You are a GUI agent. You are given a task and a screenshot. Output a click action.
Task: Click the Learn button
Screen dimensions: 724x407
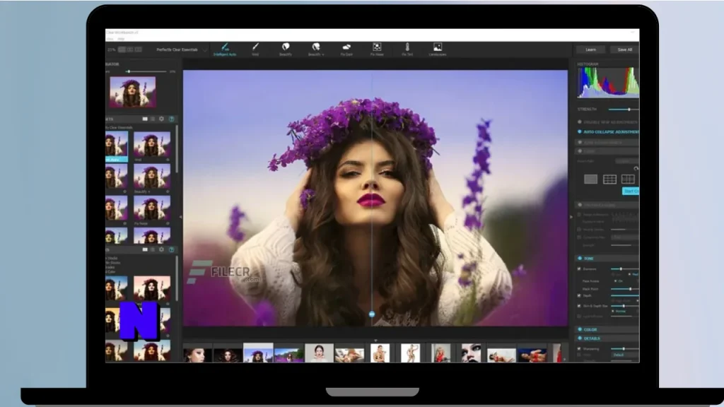pos(591,49)
